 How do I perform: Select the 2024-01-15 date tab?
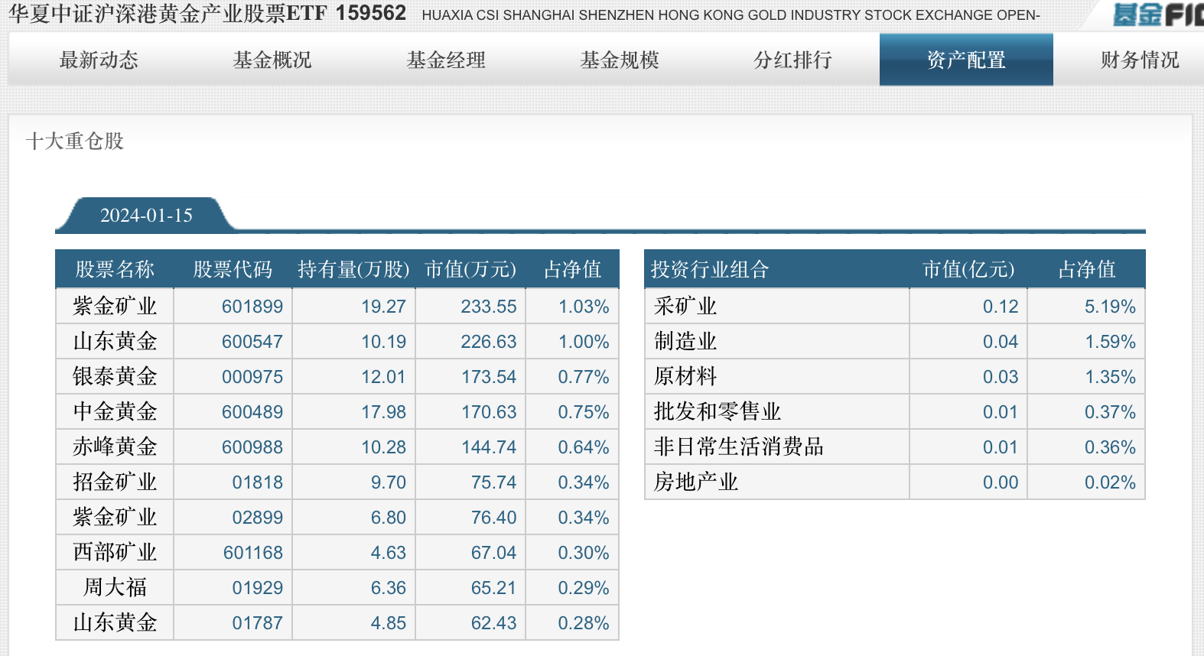pyautogui.click(x=146, y=215)
